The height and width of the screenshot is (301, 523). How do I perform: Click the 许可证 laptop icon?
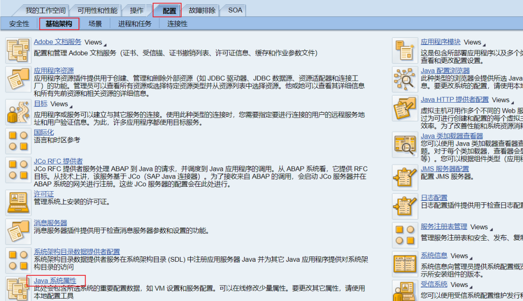click(x=18, y=203)
